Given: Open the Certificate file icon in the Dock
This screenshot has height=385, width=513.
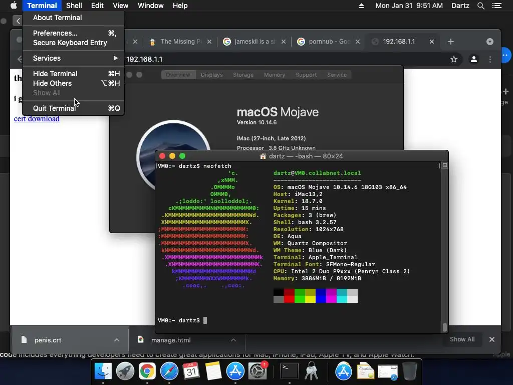Looking at the screenshot, I should click(365, 371).
